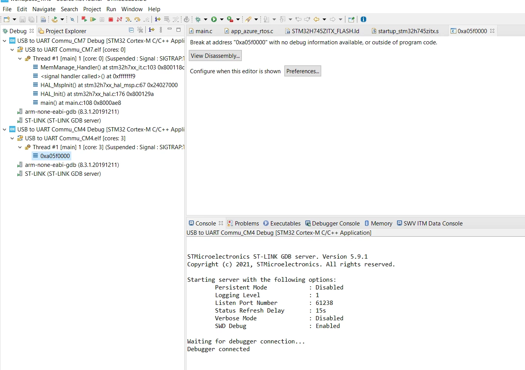Open the Window menu
This screenshot has height=370, width=525.
132,9
